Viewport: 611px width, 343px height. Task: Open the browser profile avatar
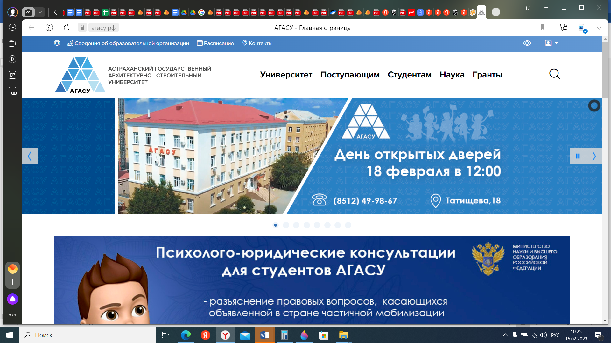point(12,12)
